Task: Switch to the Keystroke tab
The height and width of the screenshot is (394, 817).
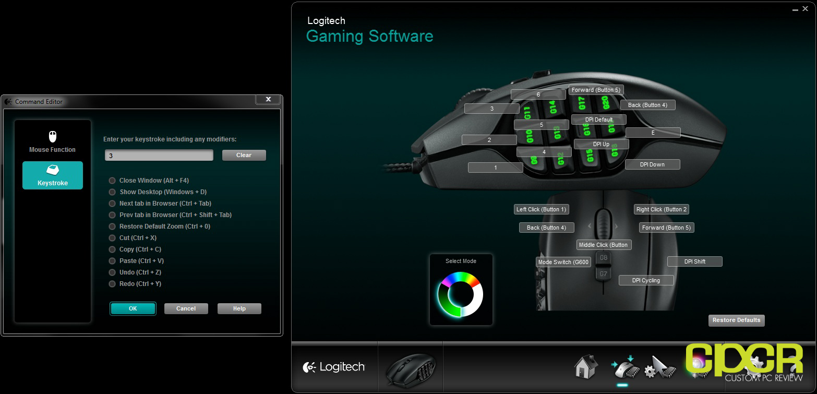Action: pyautogui.click(x=53, y=175)
